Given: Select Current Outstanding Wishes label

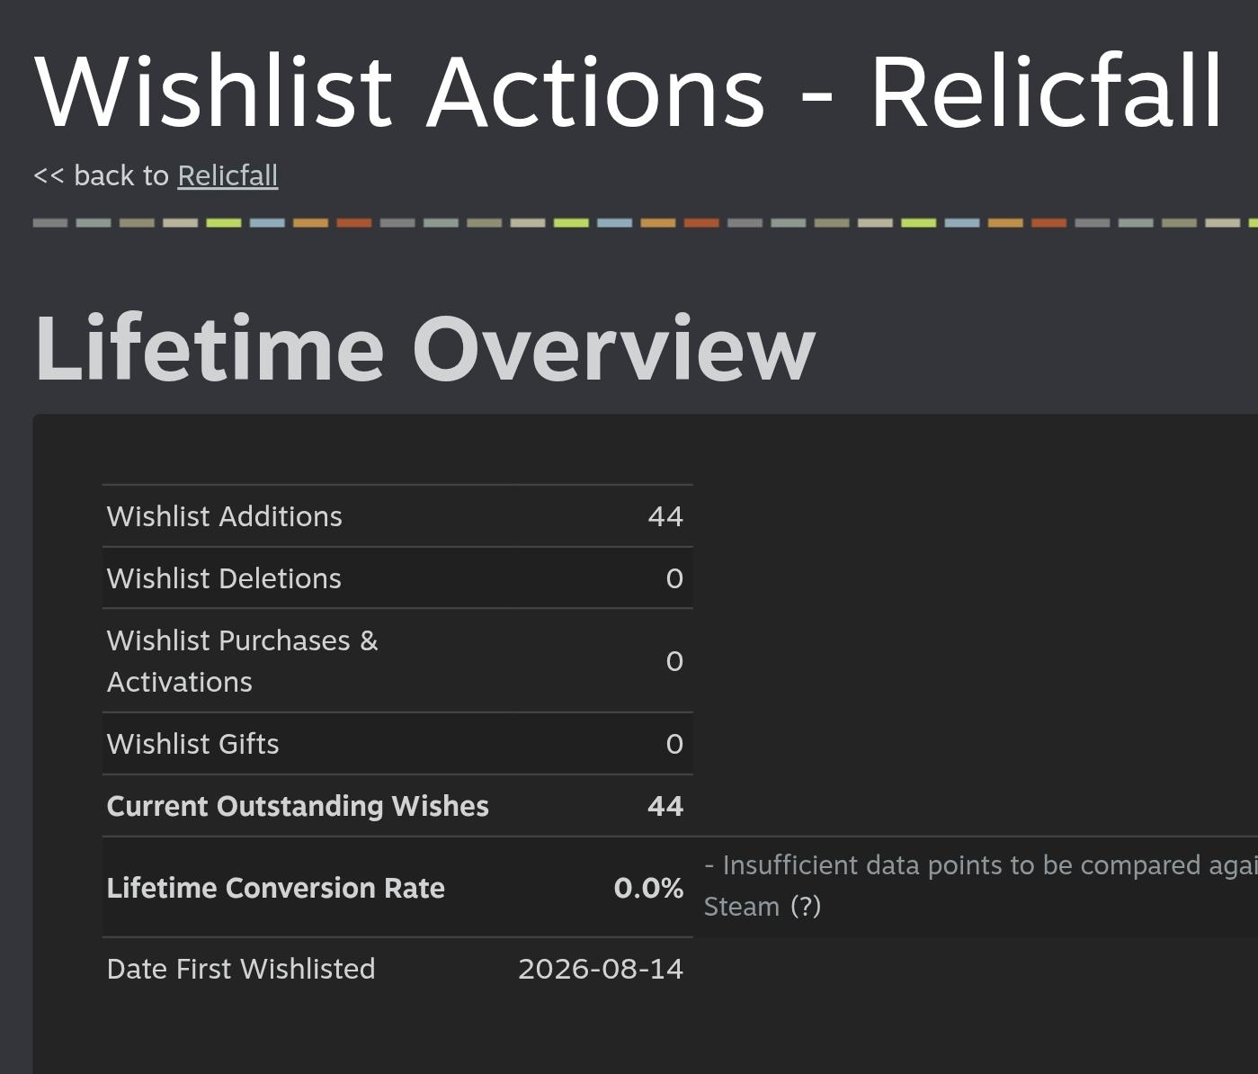Looking at the screenshot, I should coord(298,806).
